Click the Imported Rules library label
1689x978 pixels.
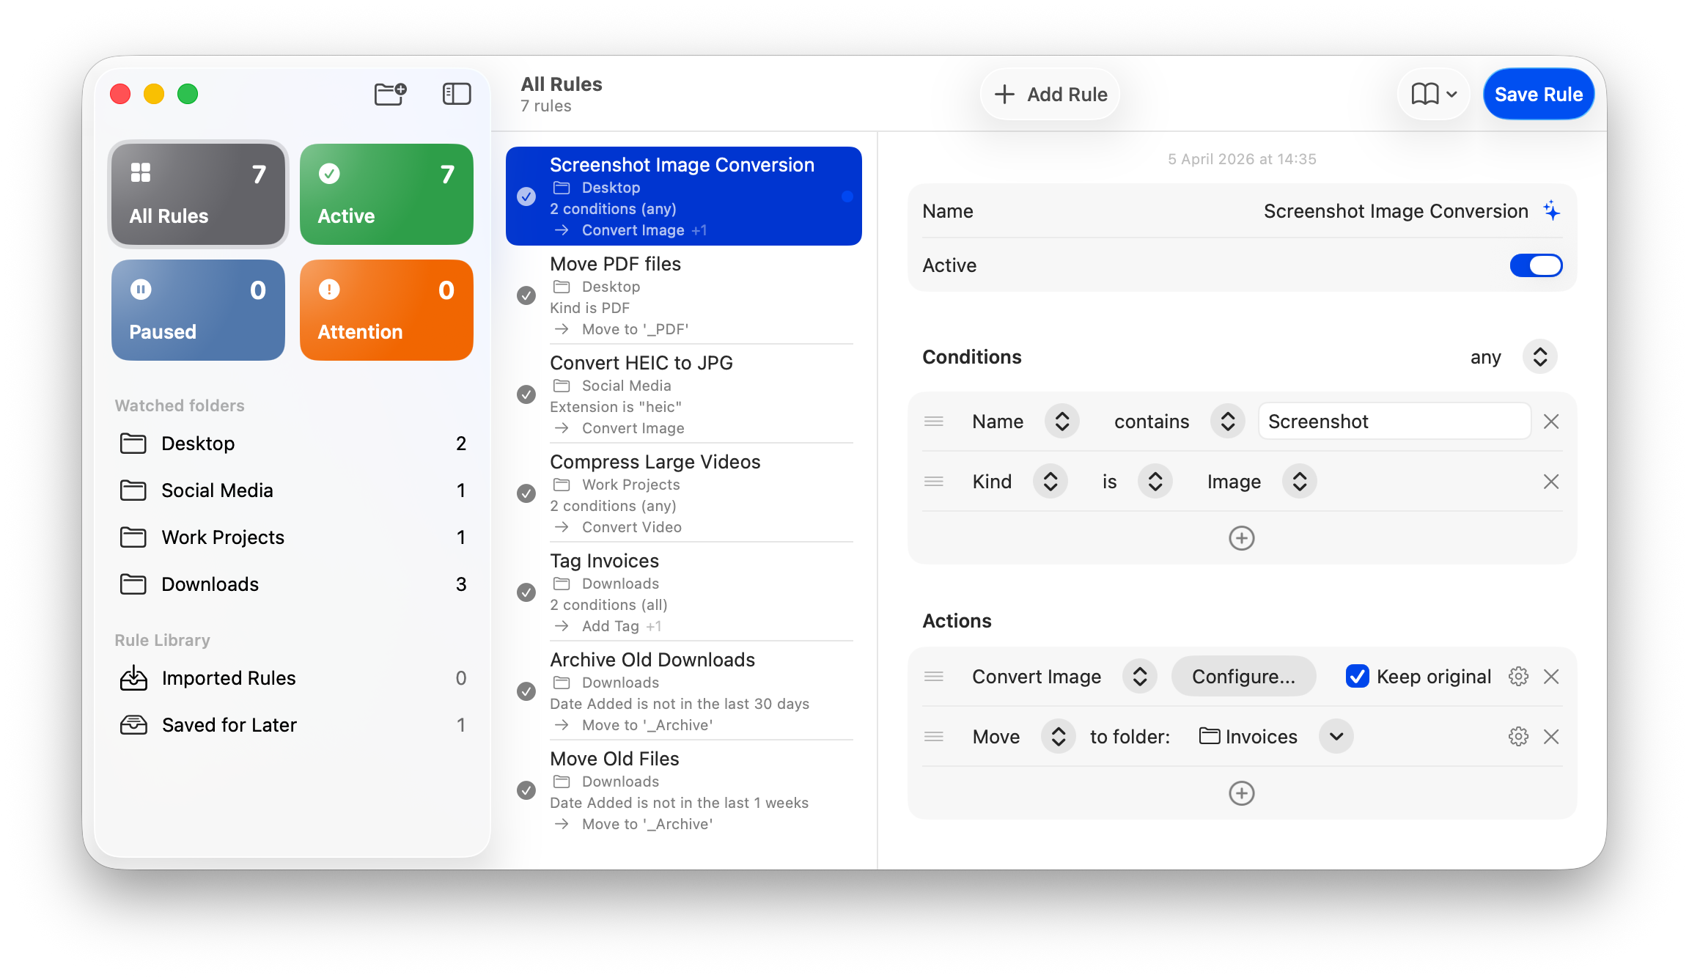(229, 678)
